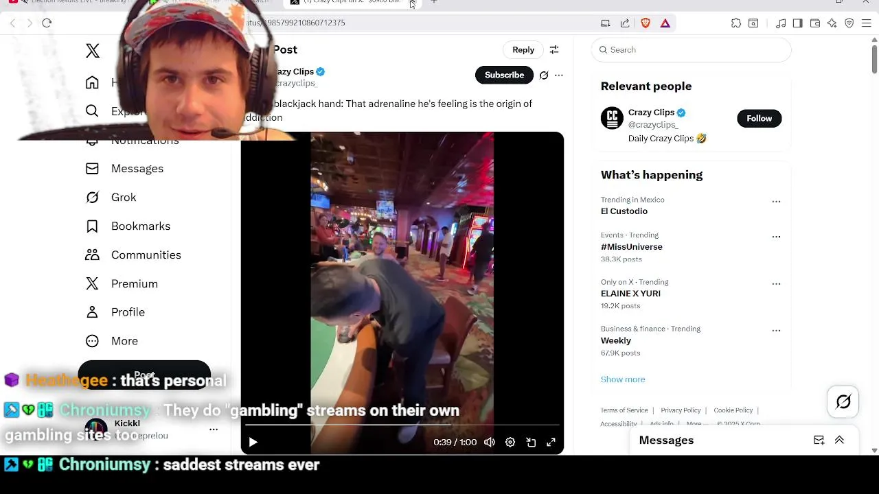
Task: Subscribe to Crazy Clips
Action: tap(504, 75)
